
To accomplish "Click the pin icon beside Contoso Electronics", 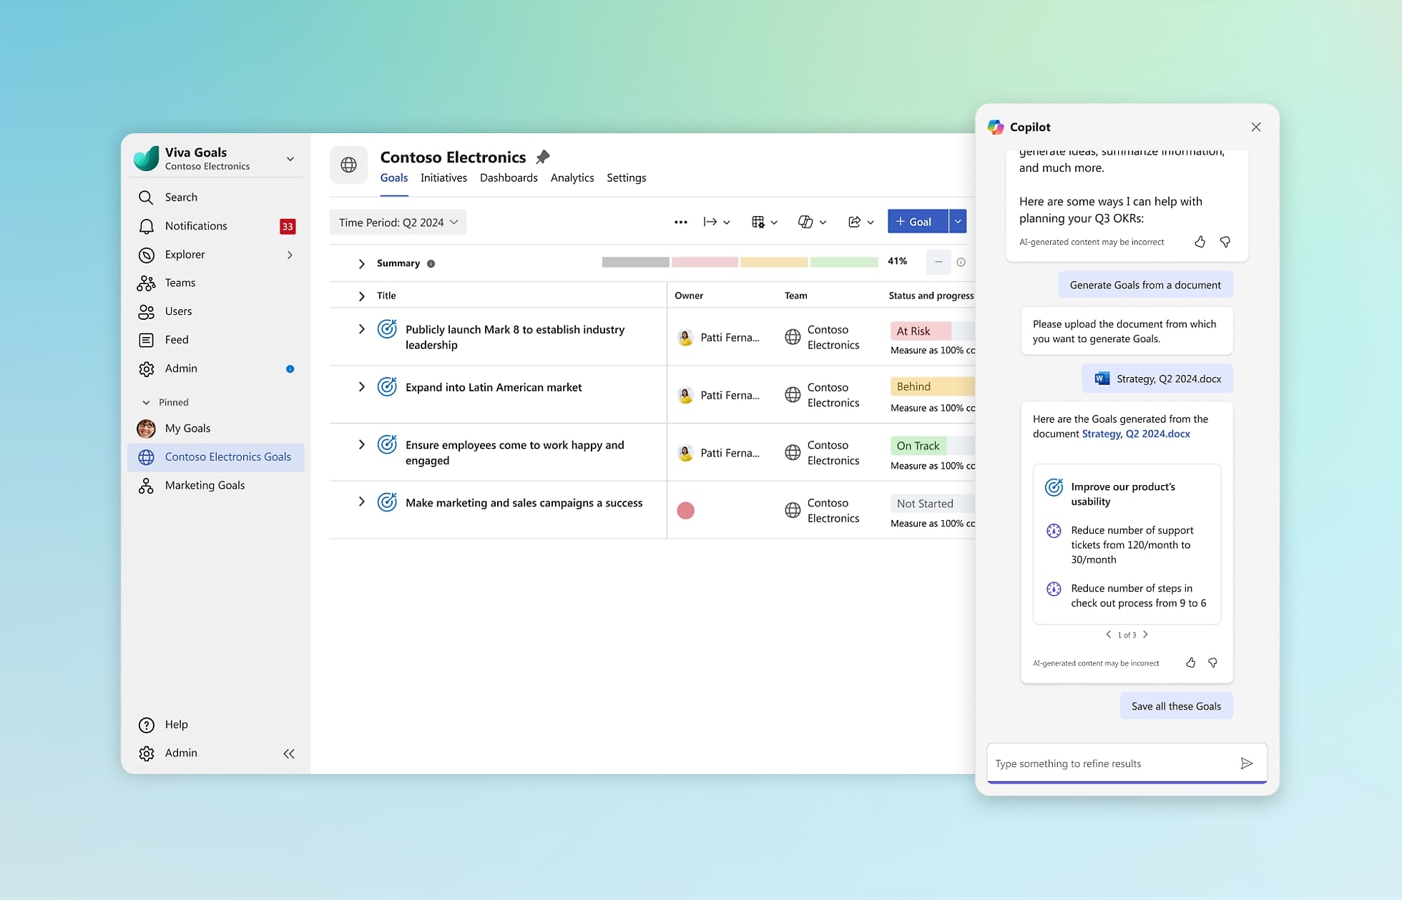I will [543, 157].
